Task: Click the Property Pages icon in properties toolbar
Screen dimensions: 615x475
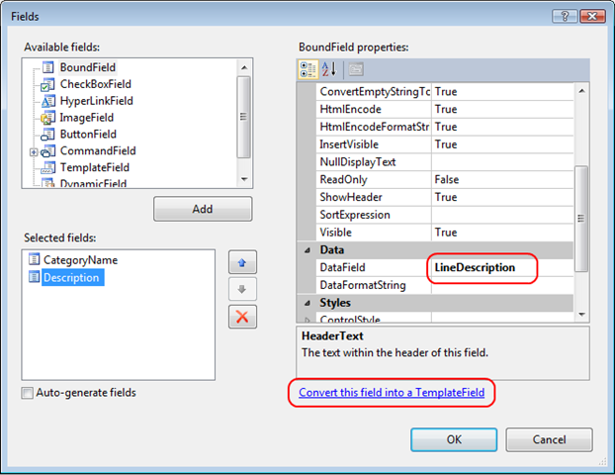Action: click(x=356, y=68)
